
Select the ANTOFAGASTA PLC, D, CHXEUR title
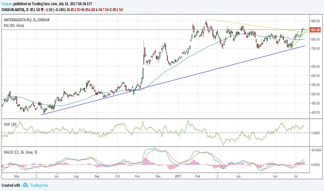[27, 20]
